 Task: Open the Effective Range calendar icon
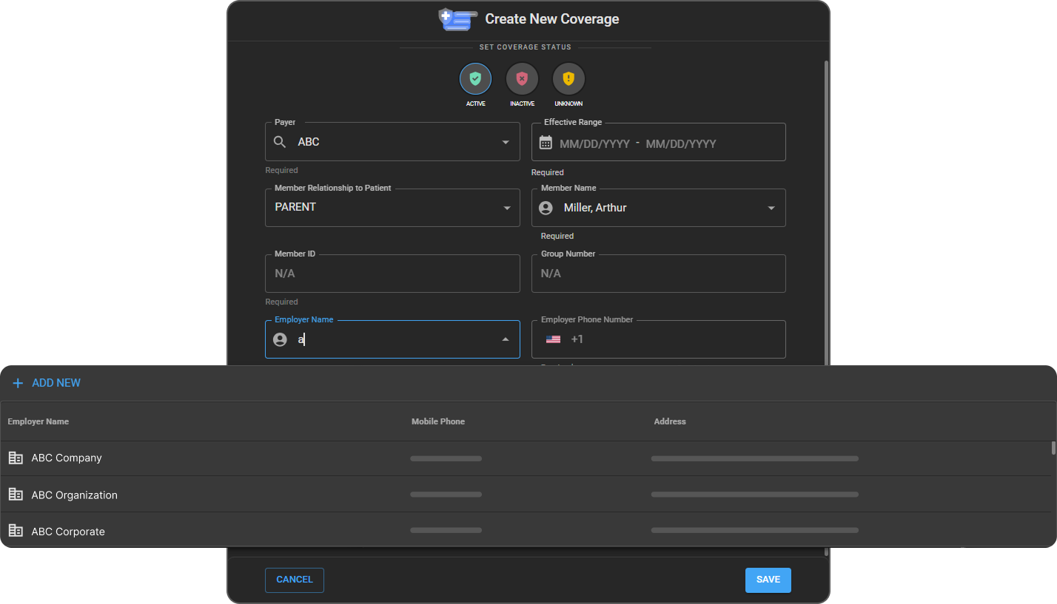pyautogui.click(x=546, y=143)
